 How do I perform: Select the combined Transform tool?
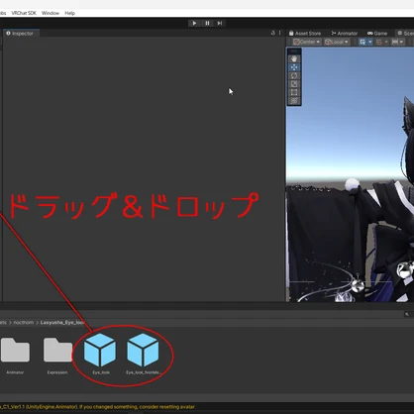[x=294, y=101]
